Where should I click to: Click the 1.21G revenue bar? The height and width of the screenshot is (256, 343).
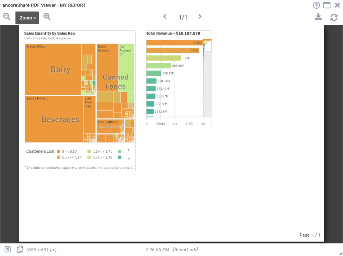164,58
